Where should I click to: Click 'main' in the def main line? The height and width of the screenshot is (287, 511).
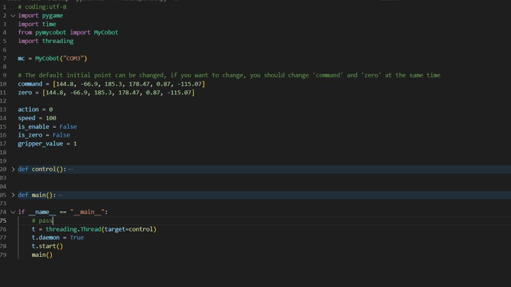pyautogui.click(x=38, y=195)
